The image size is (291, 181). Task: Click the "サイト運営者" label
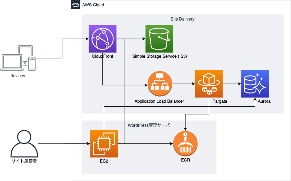[24, 161]
